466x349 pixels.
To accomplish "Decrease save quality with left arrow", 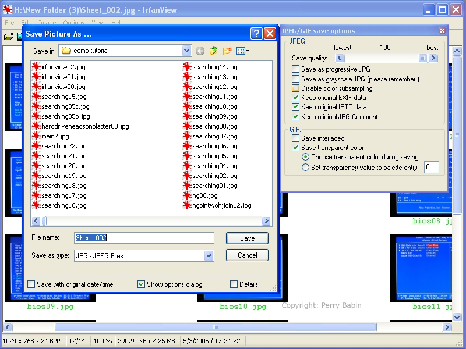I will [x=340, y=58].
